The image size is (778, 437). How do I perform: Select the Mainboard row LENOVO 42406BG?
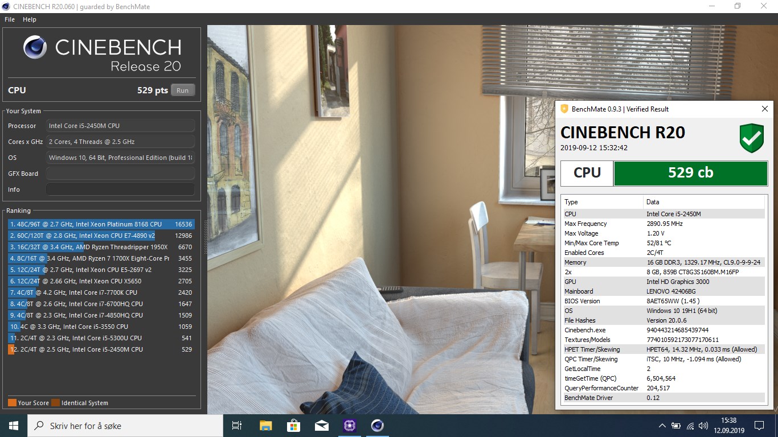664,291
